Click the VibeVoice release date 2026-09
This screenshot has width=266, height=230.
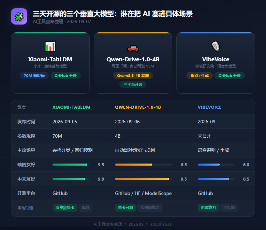pos(206,122)
